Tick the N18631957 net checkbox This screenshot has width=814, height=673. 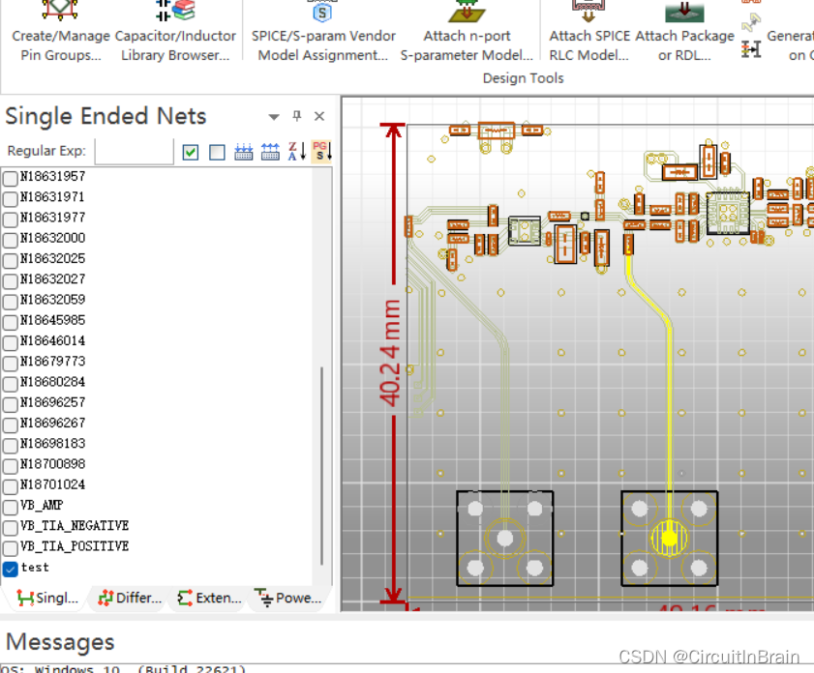[11, 178]
